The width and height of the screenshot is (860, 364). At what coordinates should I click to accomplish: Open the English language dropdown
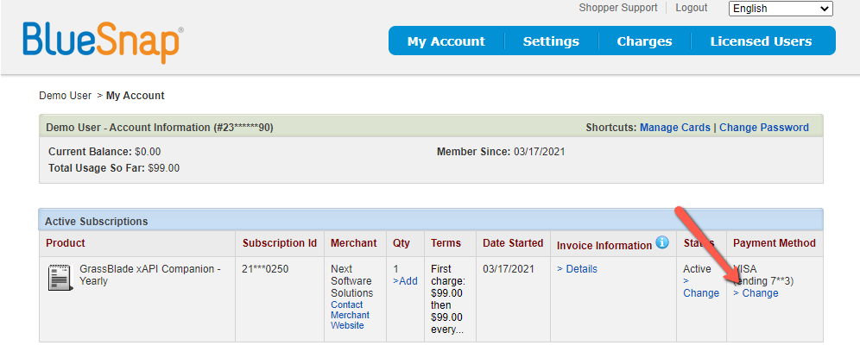pyautogui.click(x=781, y=9)
